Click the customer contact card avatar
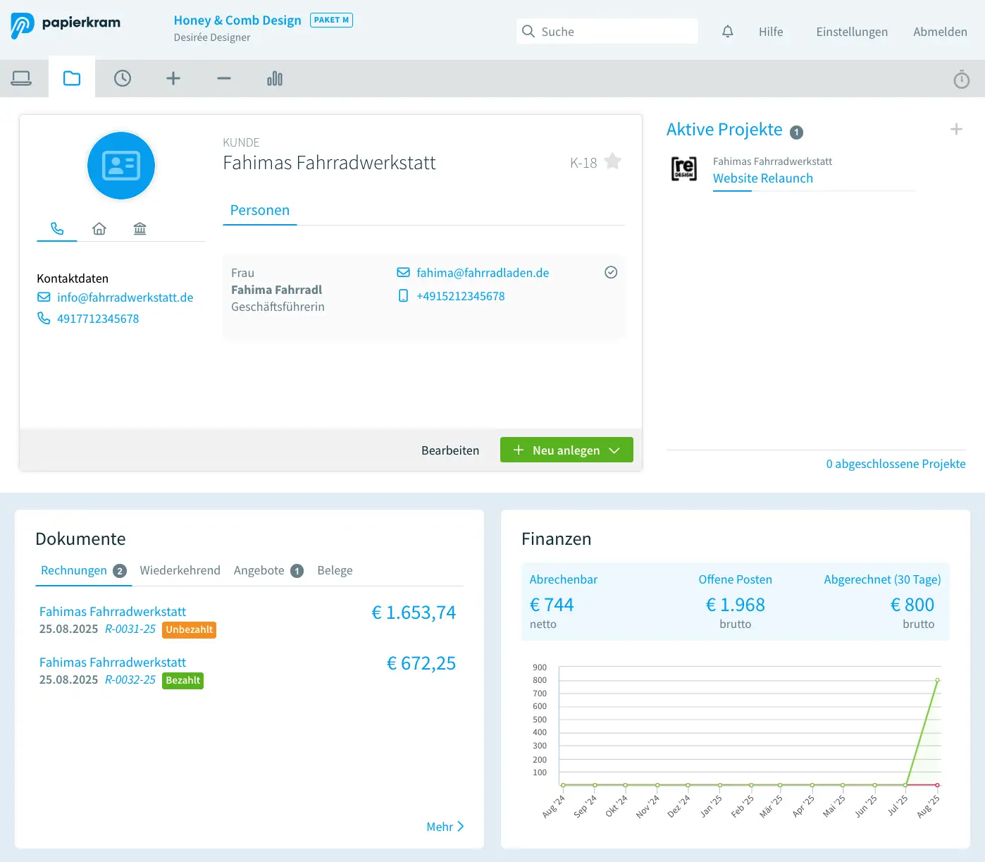Image resolution: width=985 pixels, height=862 pixels. pyautogui.click(x=121, y=166)
